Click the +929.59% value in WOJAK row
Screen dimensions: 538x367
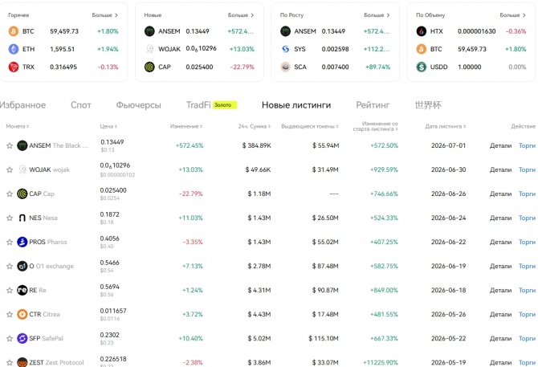pyautogui.click(x=384, y=169)
